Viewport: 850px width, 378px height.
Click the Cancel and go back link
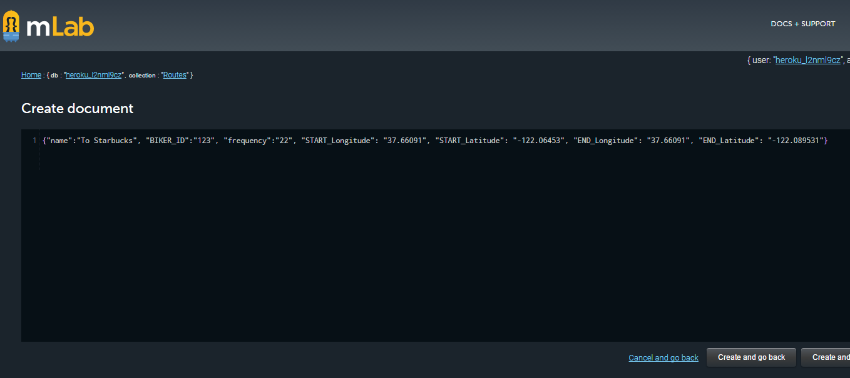tap(663, 358)
